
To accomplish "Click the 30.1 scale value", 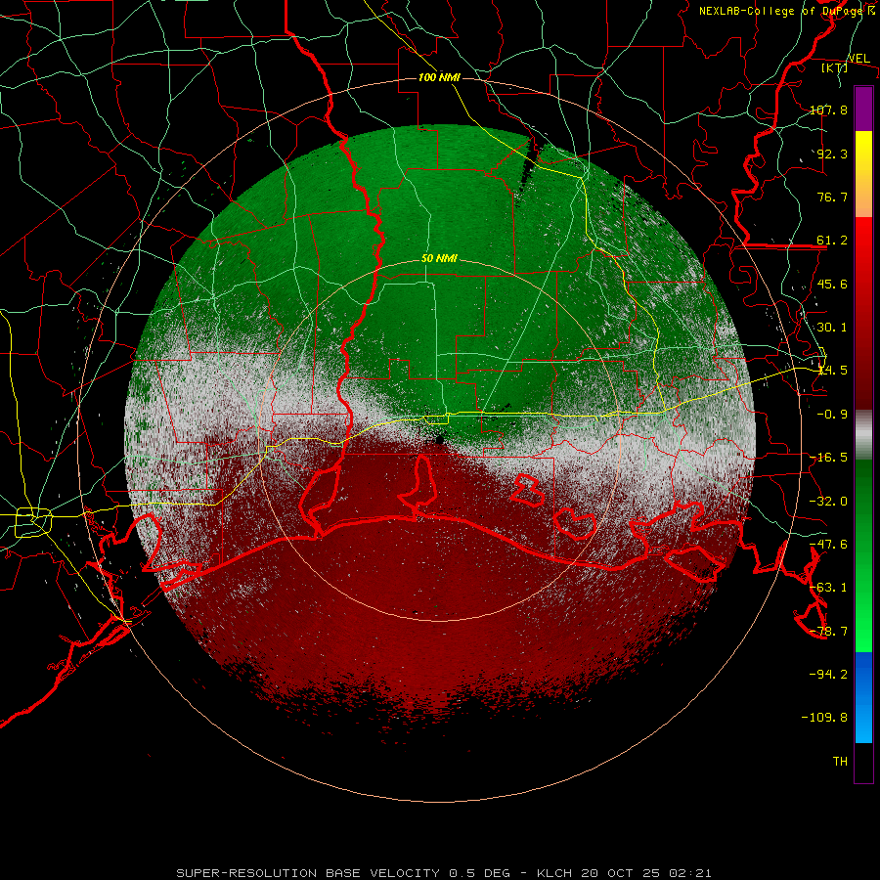I will 832,328.
